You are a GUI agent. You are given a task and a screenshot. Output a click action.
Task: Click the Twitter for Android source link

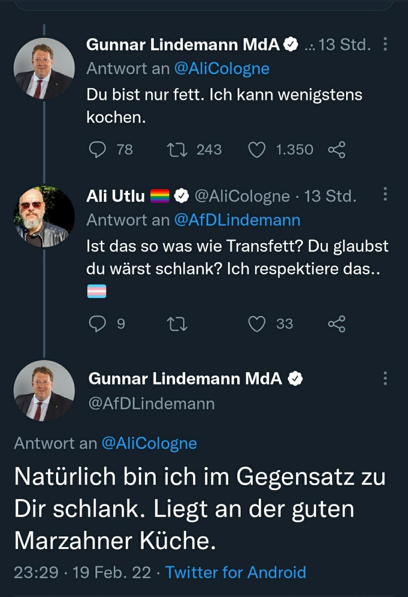235,572
